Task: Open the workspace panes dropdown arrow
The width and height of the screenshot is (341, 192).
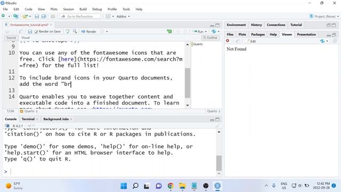Action: (x=113, y=17)
